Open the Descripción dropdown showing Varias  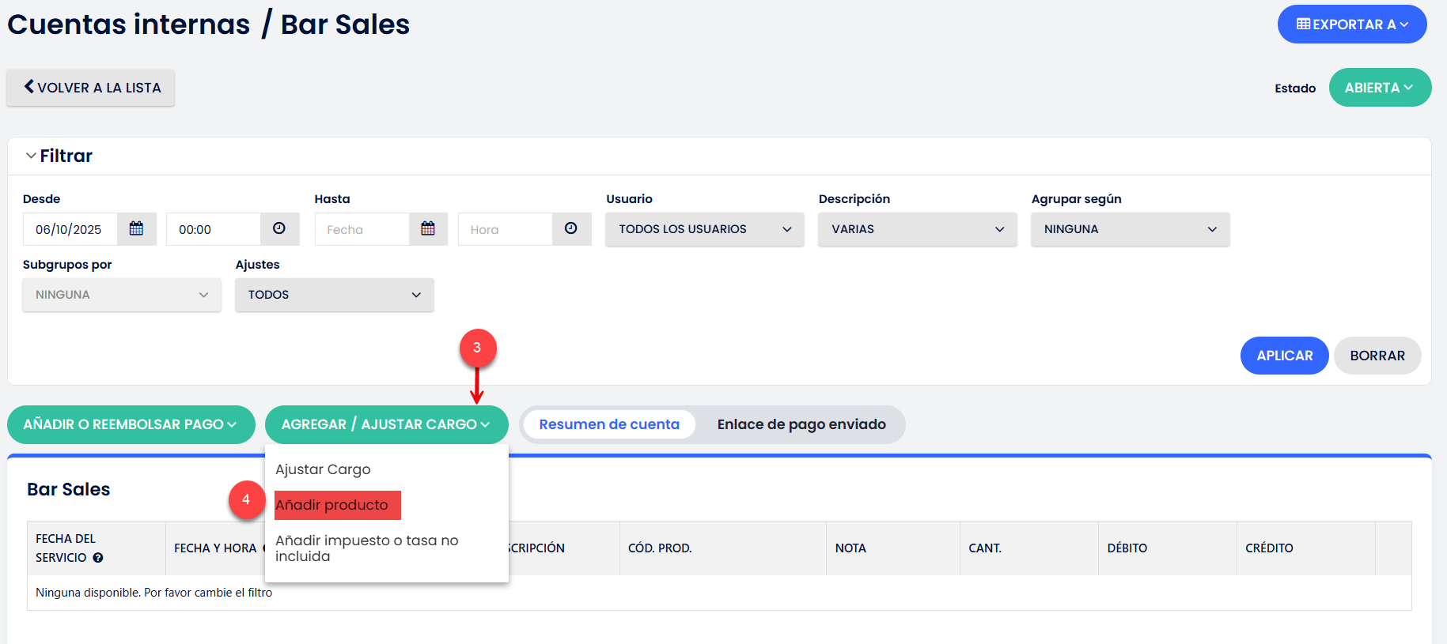click(x=917, y=229)
